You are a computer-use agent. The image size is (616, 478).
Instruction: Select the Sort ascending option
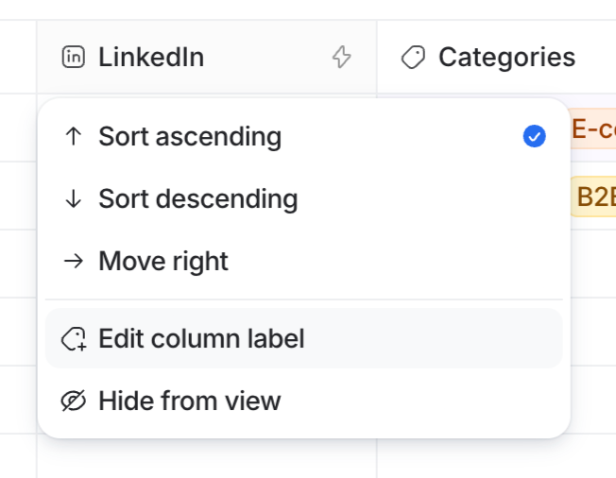tap(190, 137)
